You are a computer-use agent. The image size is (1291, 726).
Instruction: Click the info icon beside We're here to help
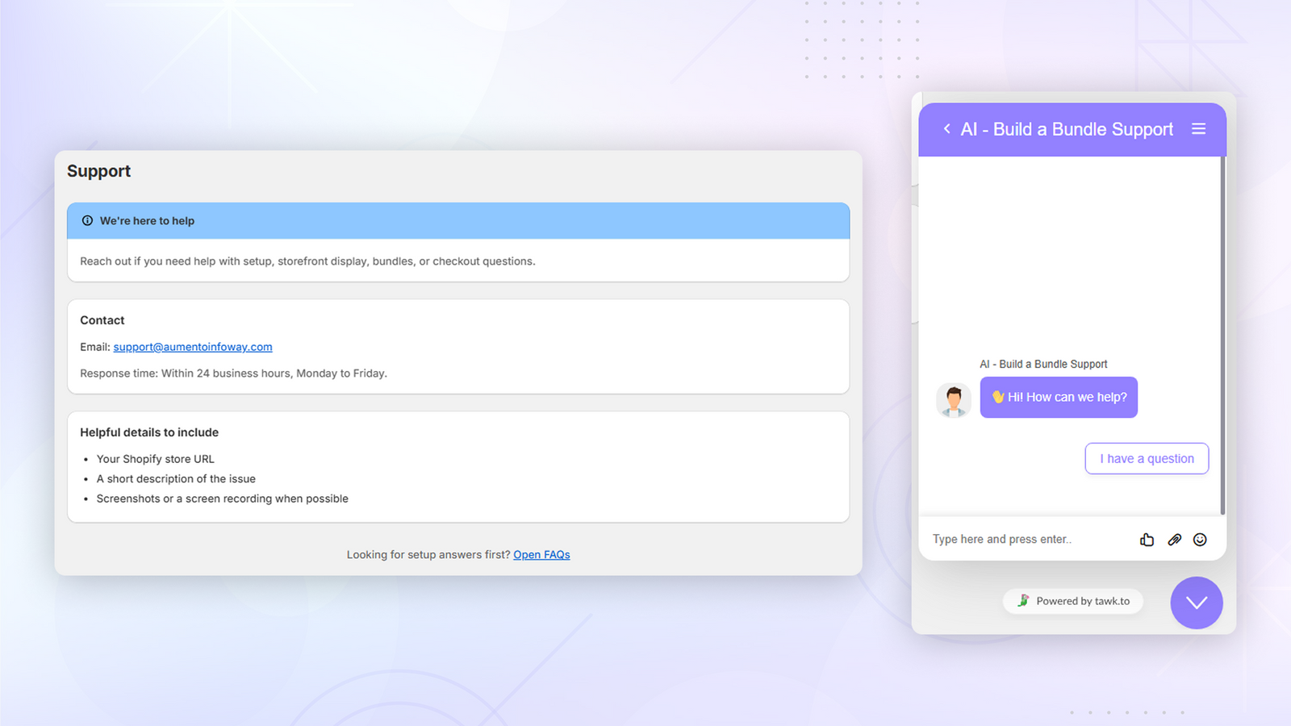(x=87, y=220)
